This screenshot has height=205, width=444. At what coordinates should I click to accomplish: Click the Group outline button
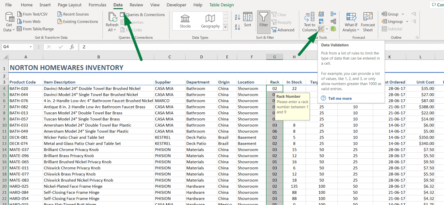[390, 14]
